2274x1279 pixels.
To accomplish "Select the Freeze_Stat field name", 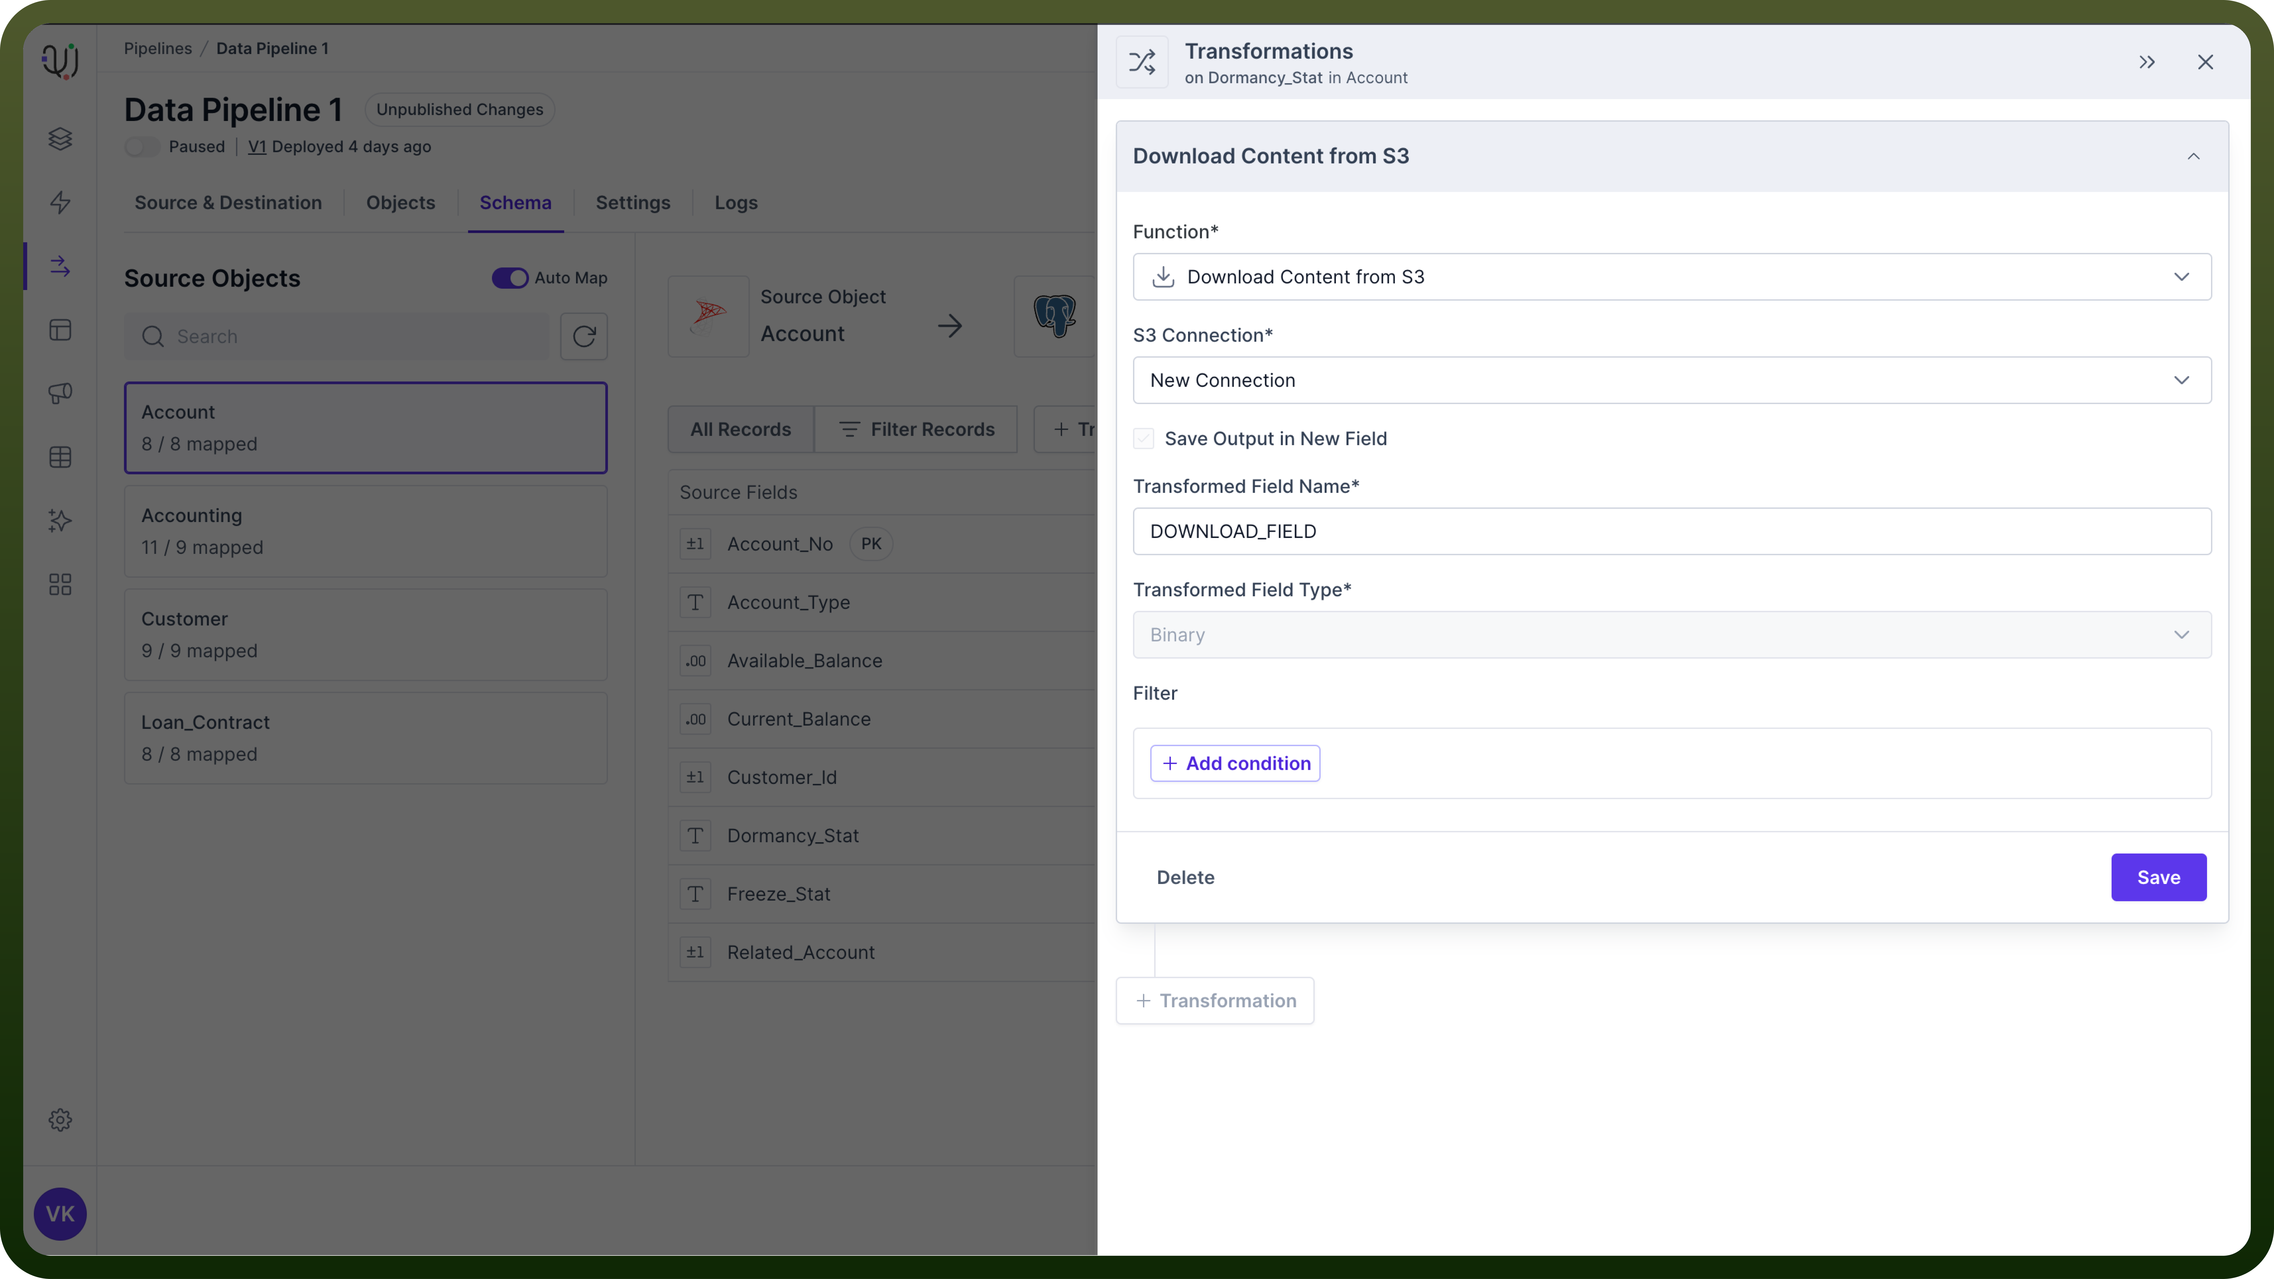I will (778, 894).
